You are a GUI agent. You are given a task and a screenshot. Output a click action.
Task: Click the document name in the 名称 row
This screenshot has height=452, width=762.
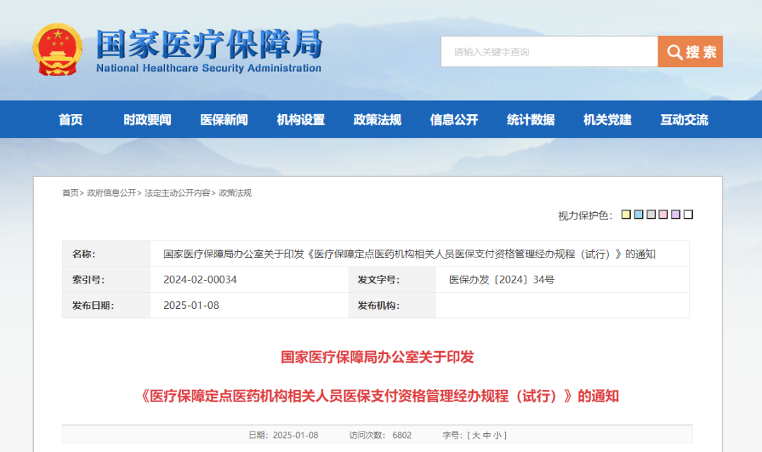[x=409, y=254]
